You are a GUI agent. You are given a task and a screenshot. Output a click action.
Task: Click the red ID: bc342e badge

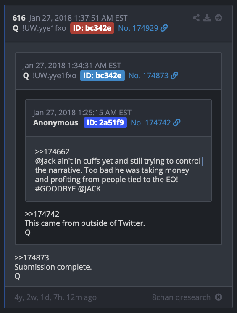92,28
